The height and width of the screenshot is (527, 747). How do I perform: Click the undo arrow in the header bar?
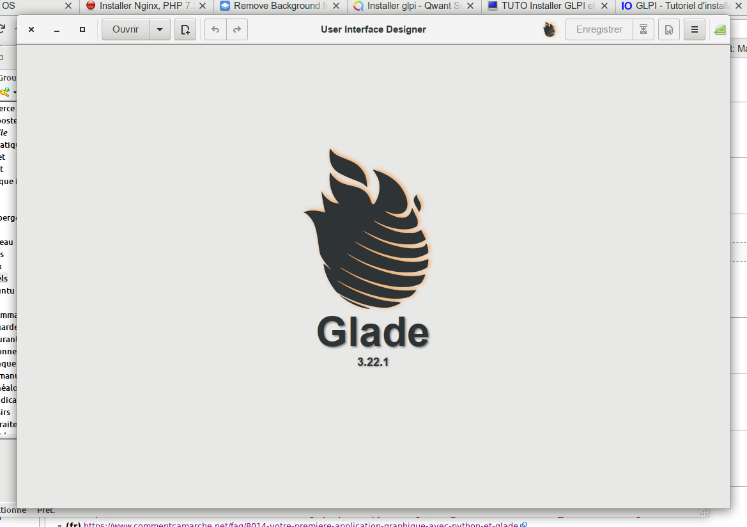coord(215,29)
